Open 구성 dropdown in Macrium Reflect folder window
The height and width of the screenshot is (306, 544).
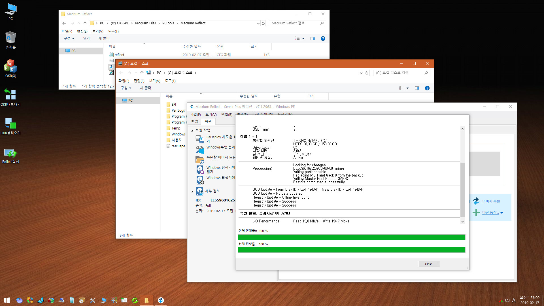click(69, 38)
